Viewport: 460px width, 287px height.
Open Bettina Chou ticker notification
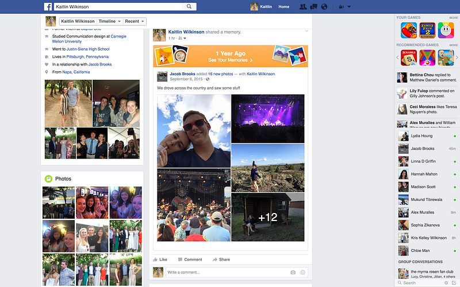point(427,77)
